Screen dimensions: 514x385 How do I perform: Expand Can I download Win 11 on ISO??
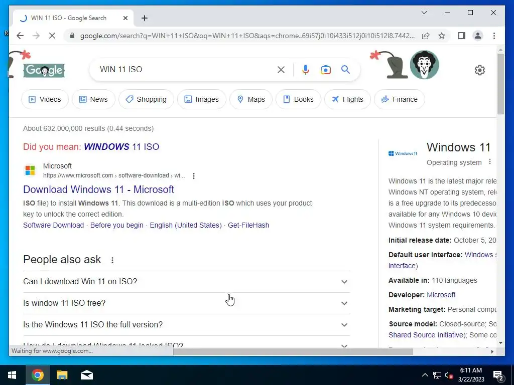click(187, 282)
